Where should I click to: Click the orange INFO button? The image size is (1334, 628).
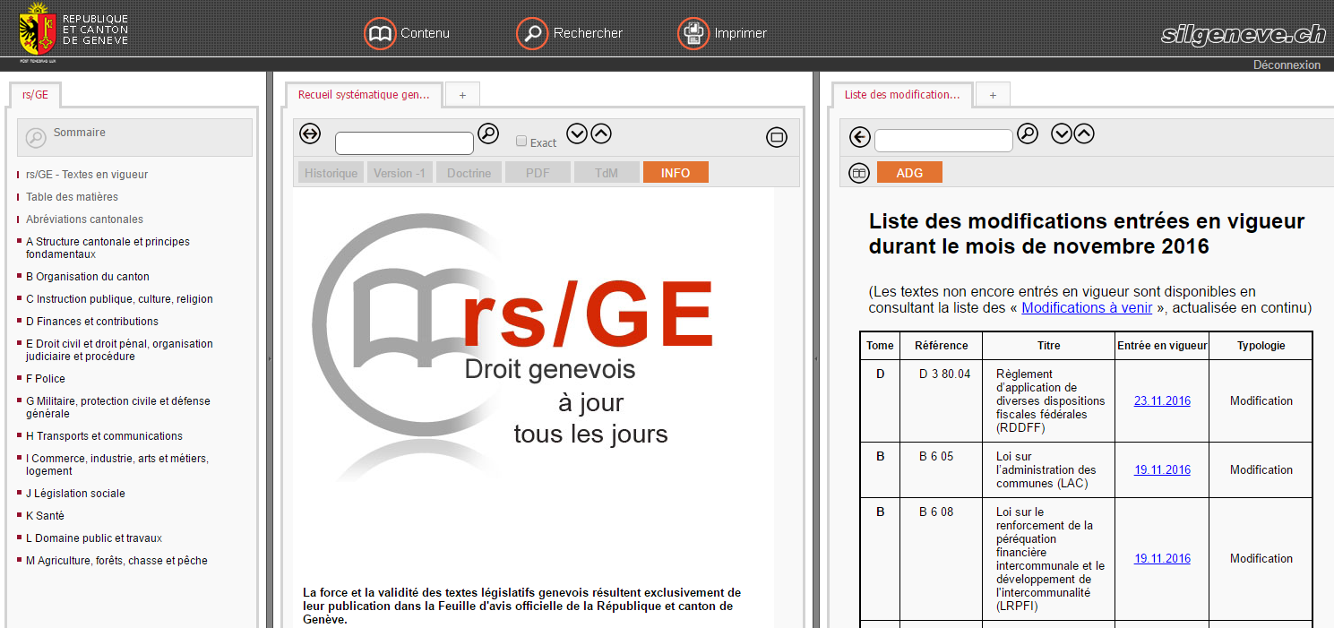(x=676, y=173)
